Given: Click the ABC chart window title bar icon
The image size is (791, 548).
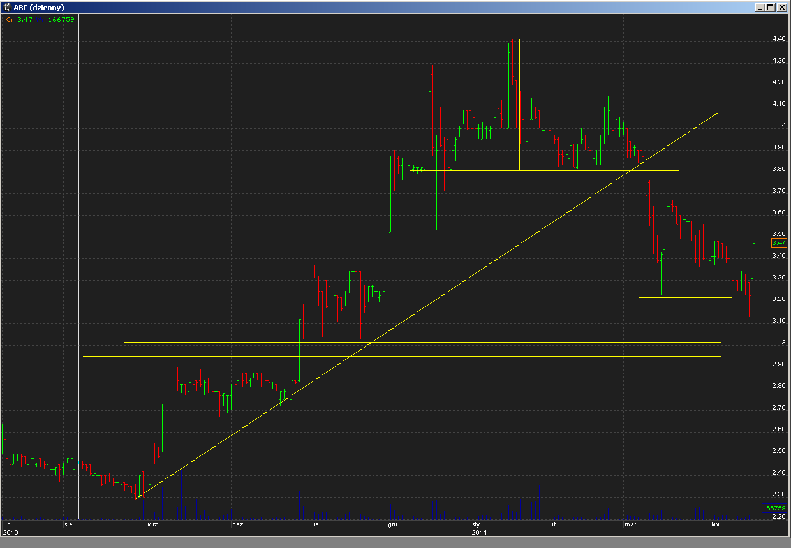Looking at the screenshot, I should 7,7.
